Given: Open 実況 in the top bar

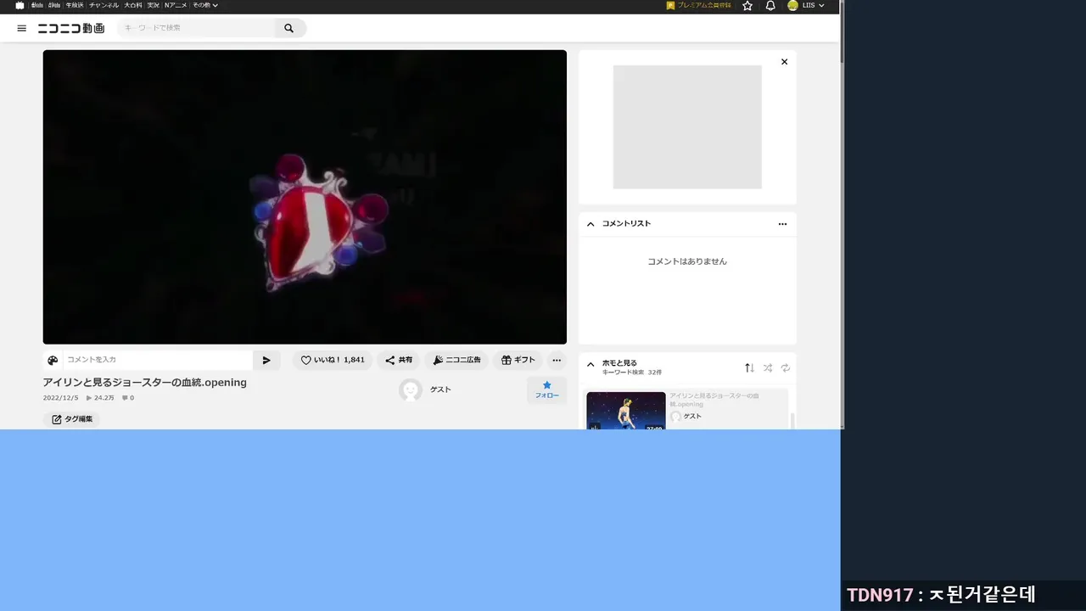Looking at the screenshot, I should (154, 5).
